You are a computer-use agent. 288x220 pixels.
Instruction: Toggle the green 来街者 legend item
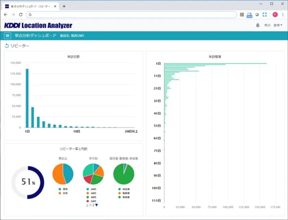click(124, 197)
